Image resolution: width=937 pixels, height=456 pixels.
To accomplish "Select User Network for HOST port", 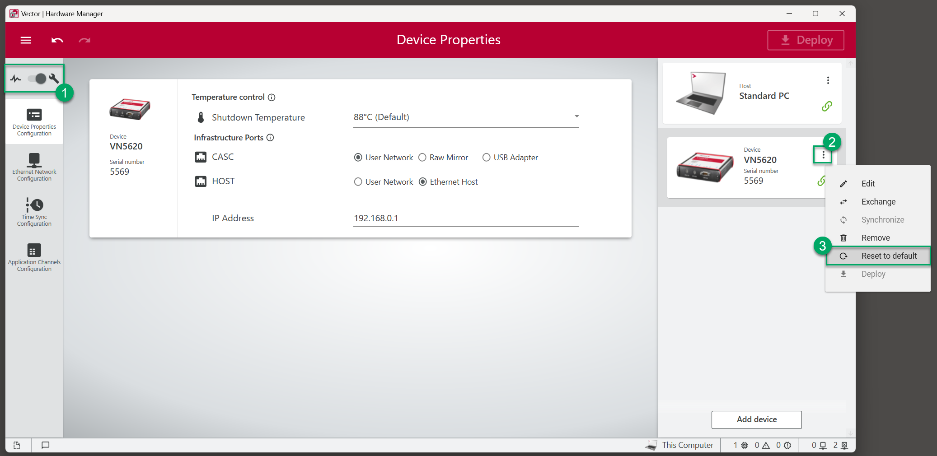I will pyautogui.click(x=358, y=182).
